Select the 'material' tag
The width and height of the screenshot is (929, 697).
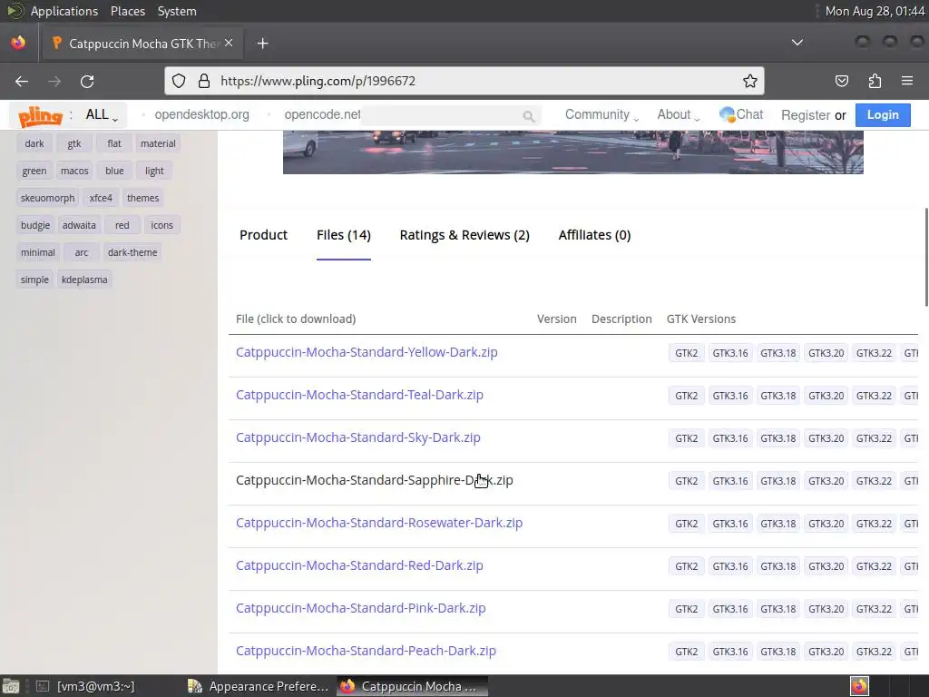(x=158, y=143)
